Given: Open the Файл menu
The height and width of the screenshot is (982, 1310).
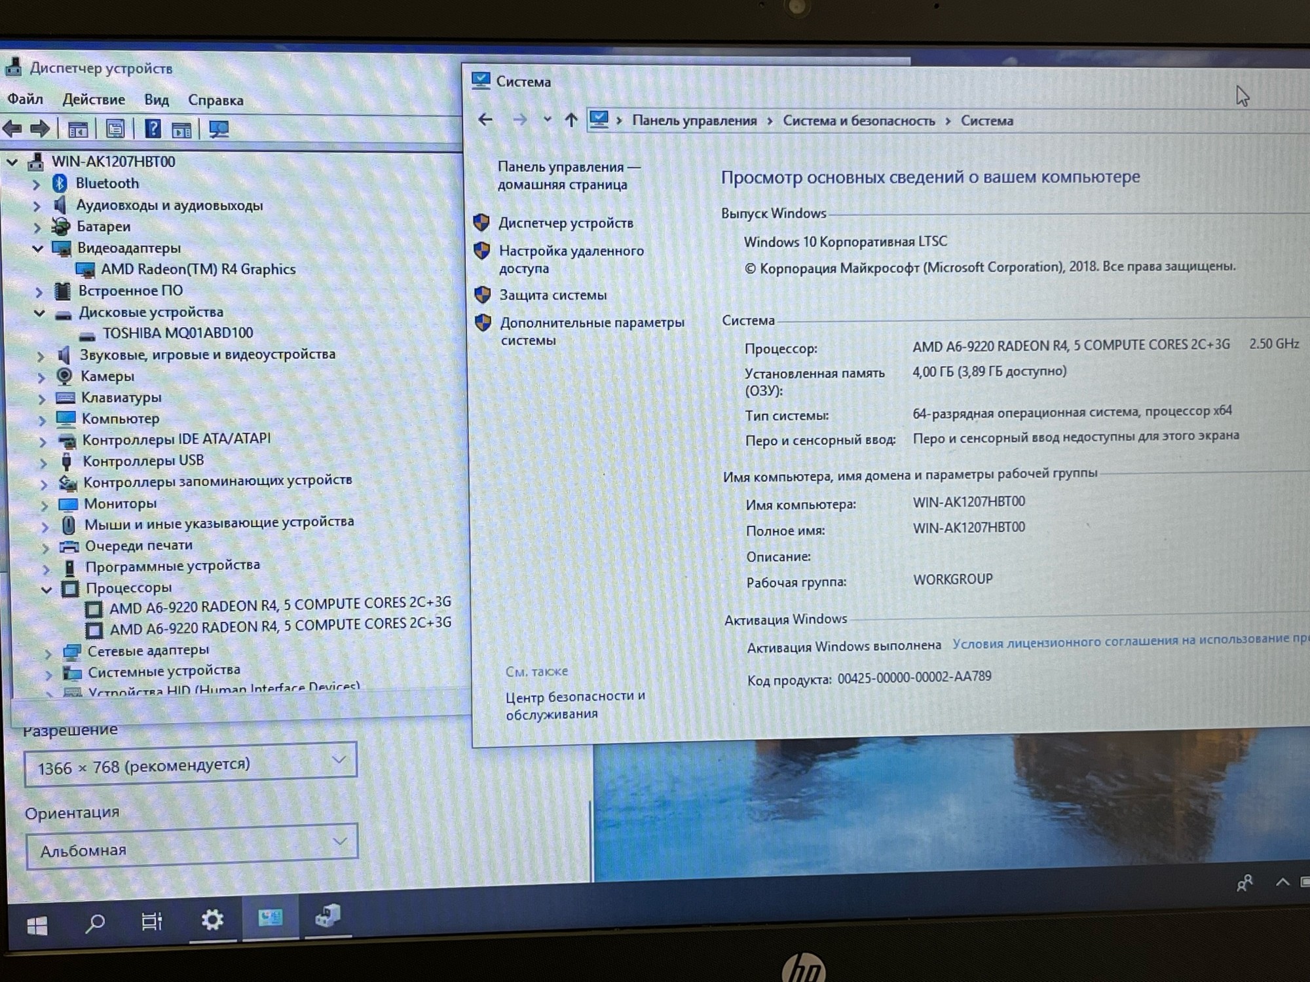Looking at the screenshot, I should 25,99.
